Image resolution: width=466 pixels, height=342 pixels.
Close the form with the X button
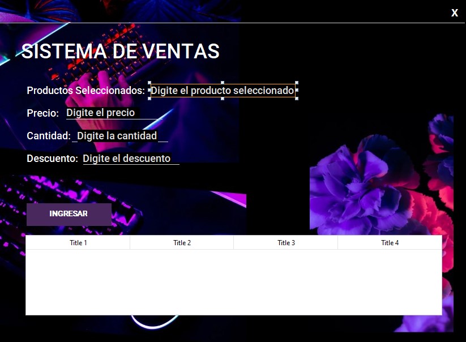click(x=455, y=13)
